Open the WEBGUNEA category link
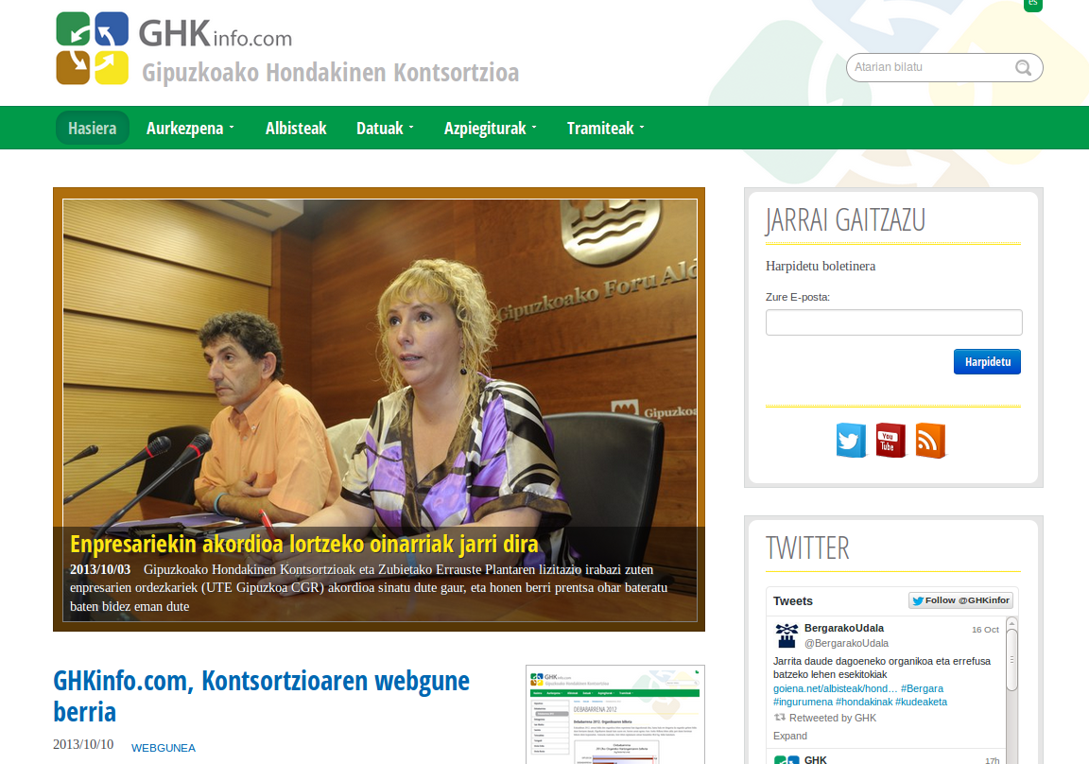The height and width of the screenshot is (764, 1089). [164, 748]
